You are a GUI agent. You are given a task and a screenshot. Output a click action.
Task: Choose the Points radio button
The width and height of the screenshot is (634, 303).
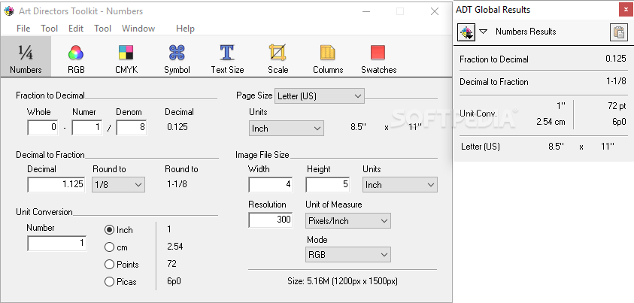pyautogui.click(x=109, y=264)
